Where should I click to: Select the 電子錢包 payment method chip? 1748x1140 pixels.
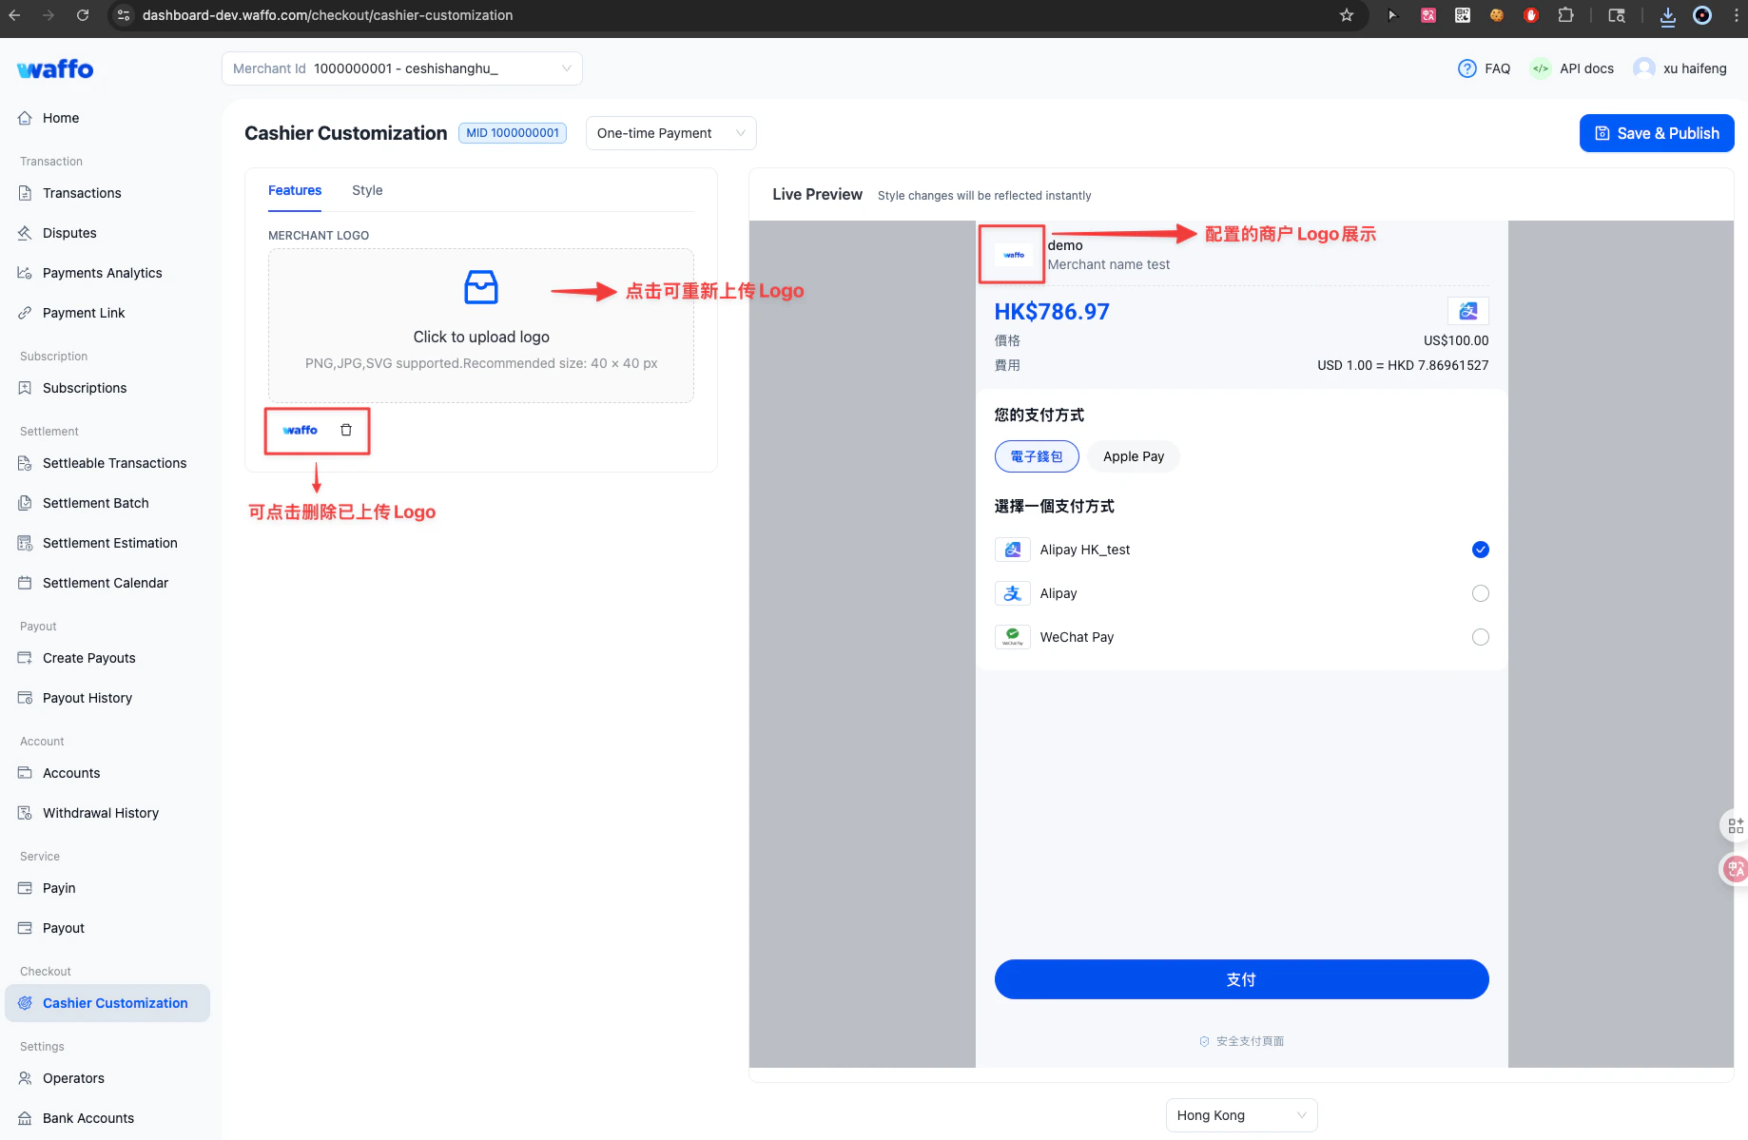coord(1037,456)
